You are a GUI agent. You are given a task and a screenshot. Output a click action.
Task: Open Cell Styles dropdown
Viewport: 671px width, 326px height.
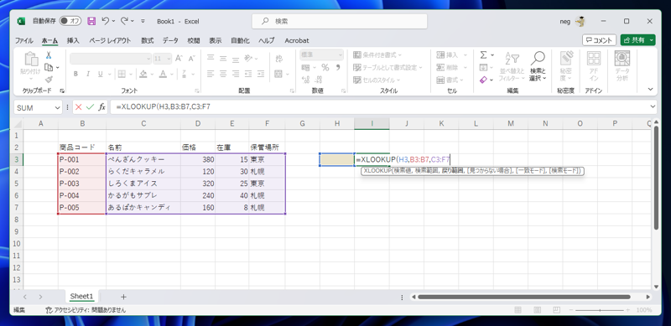[377, 80]
